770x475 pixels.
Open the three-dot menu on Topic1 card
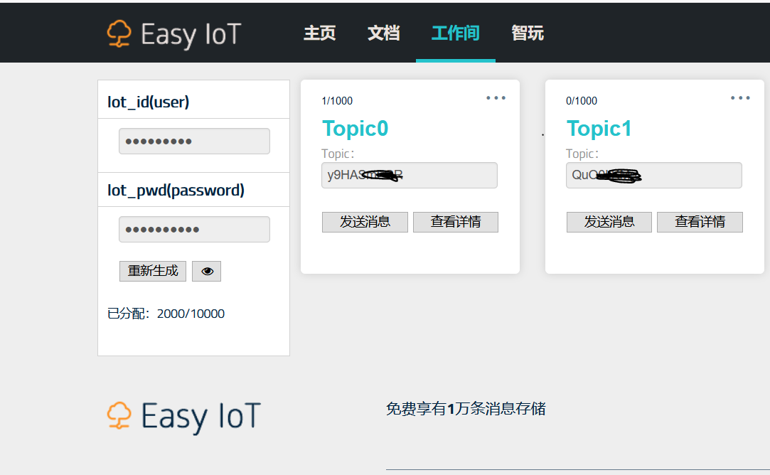pyautogui.click(x=740, y=97)
